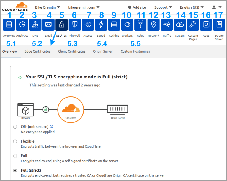The width and height of the screenshot is (227, 181).
Task: Open the Network location pin icon
Action: click(154, 25)
